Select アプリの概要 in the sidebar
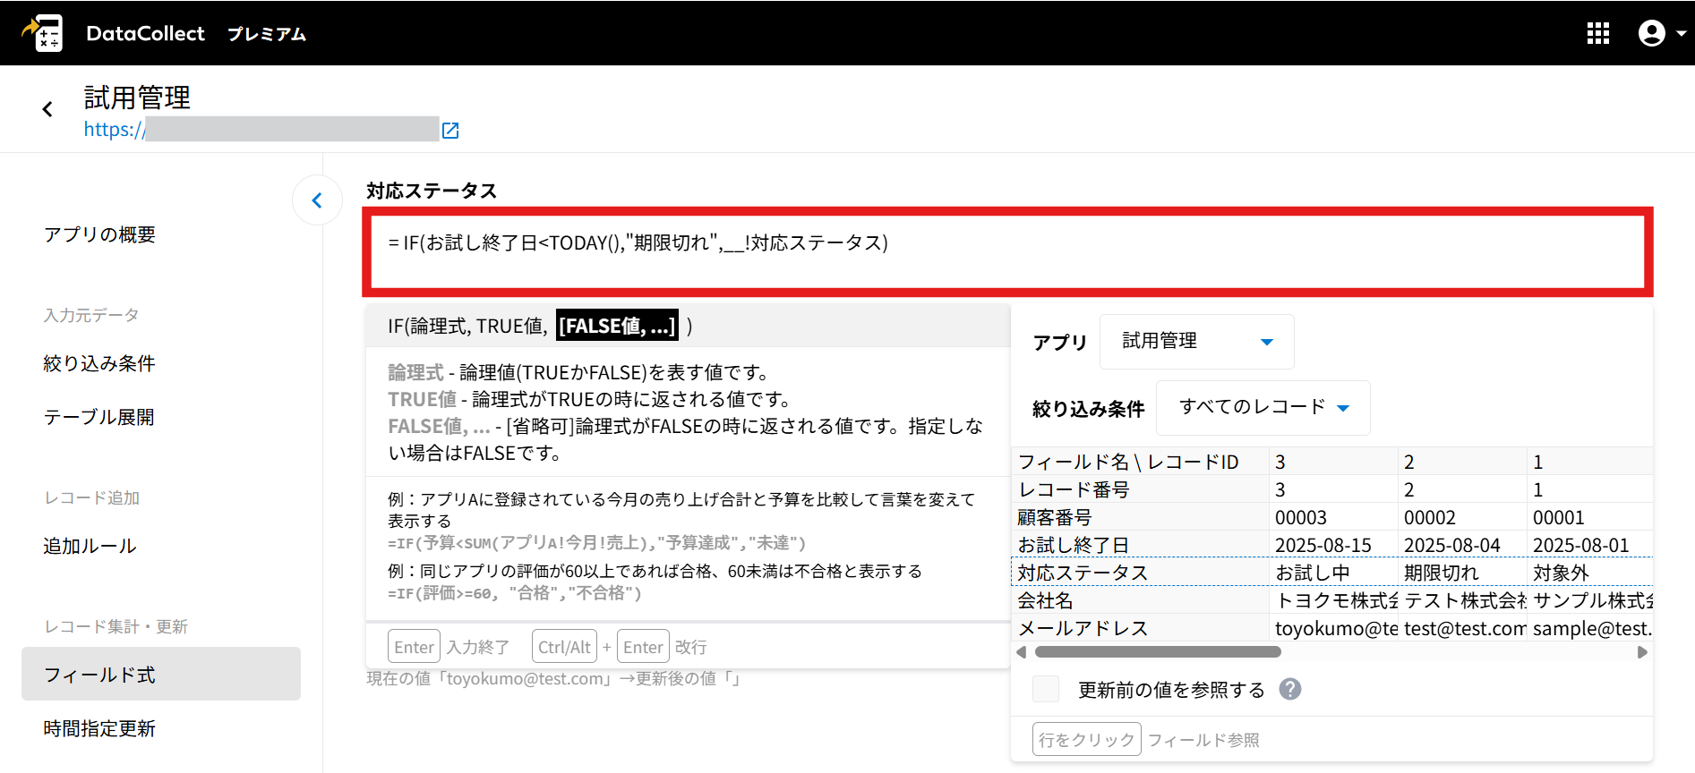This screenshot has width=1695, height=773. click(x=99, y=234)
